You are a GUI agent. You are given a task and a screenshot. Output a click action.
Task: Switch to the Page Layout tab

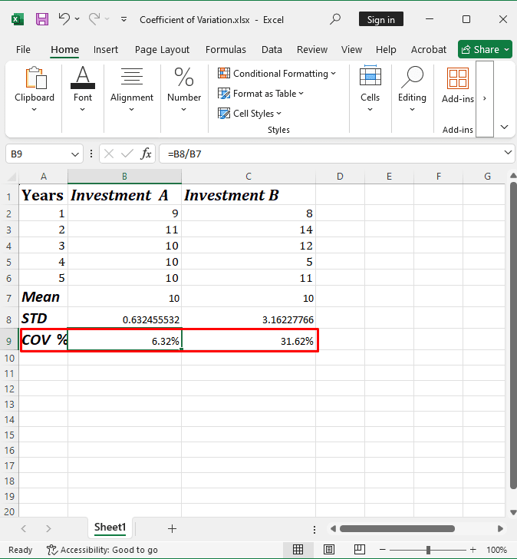pos(162,49)
